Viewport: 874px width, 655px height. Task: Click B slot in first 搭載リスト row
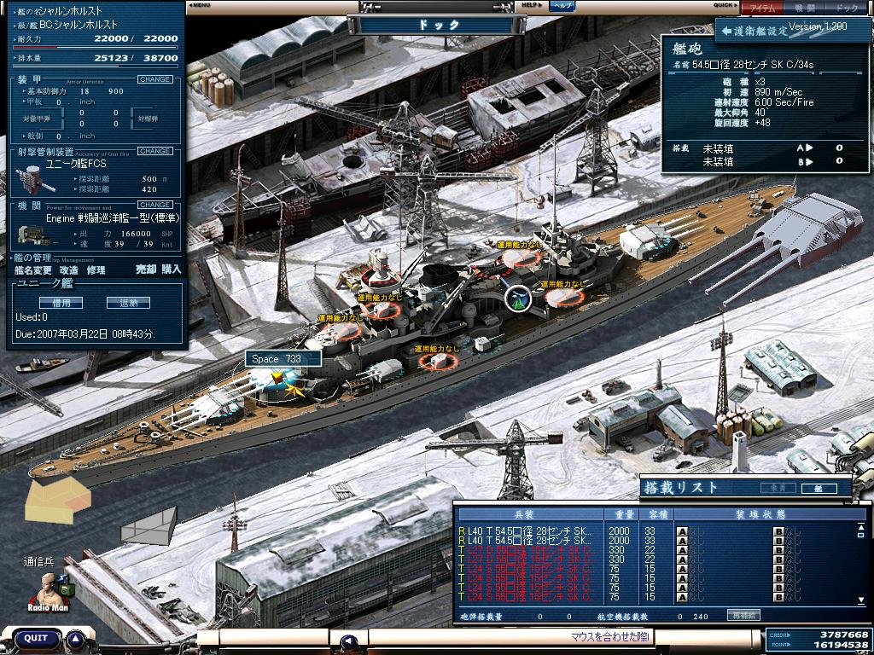(778, 531)
